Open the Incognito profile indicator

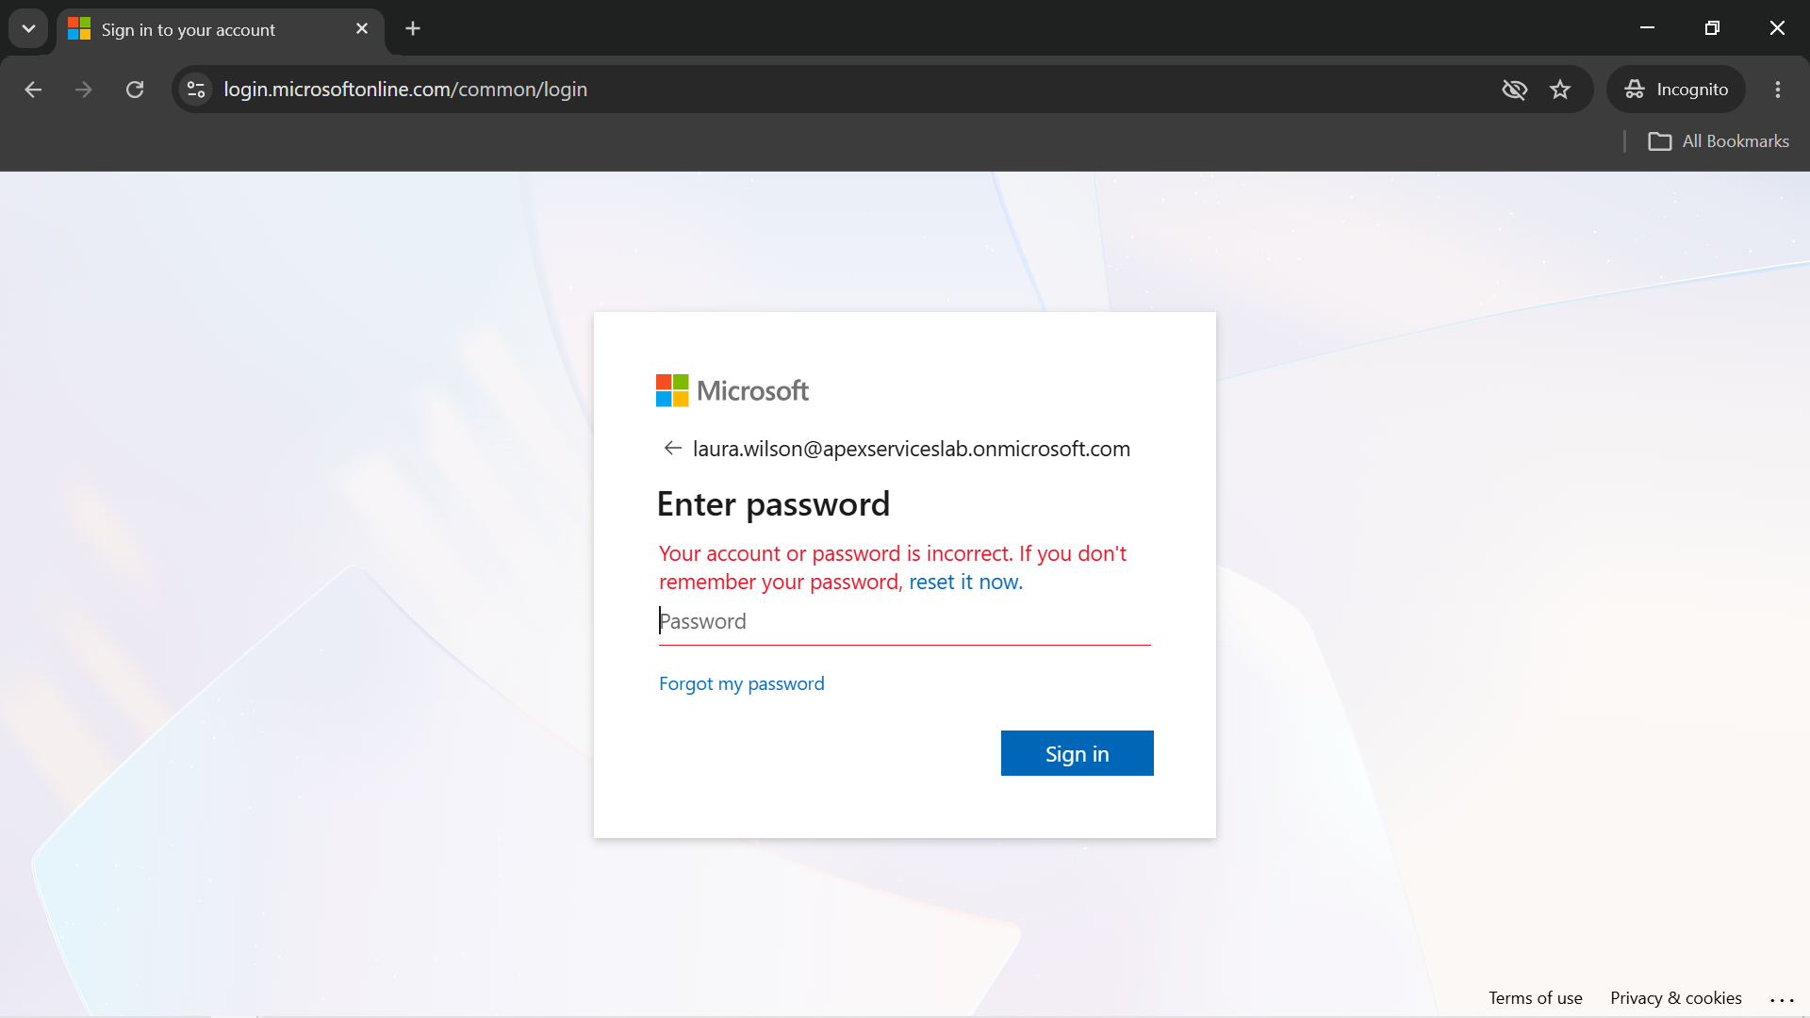[1676, 90]
